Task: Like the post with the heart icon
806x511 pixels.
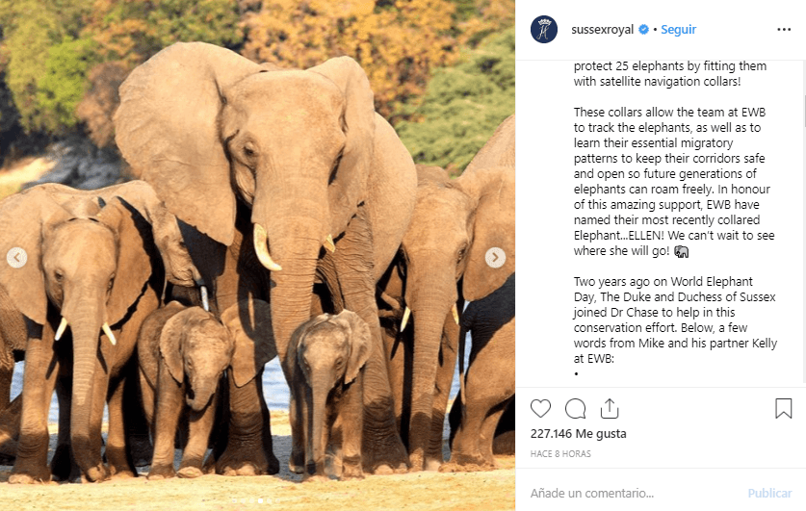Action: 541,409
